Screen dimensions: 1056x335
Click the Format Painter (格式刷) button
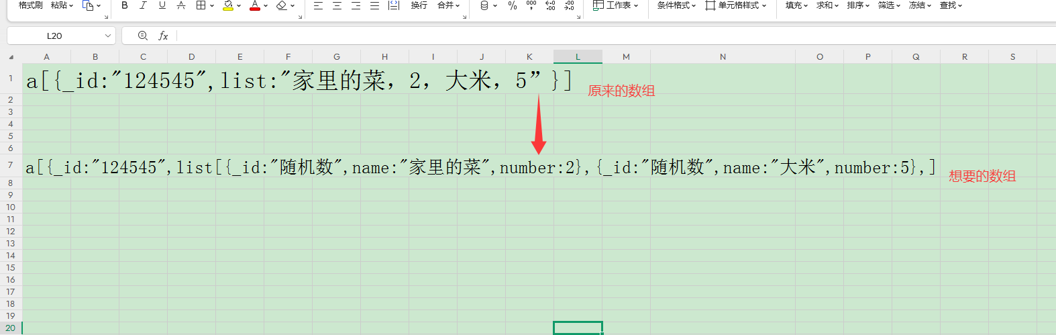coord(30,5)
